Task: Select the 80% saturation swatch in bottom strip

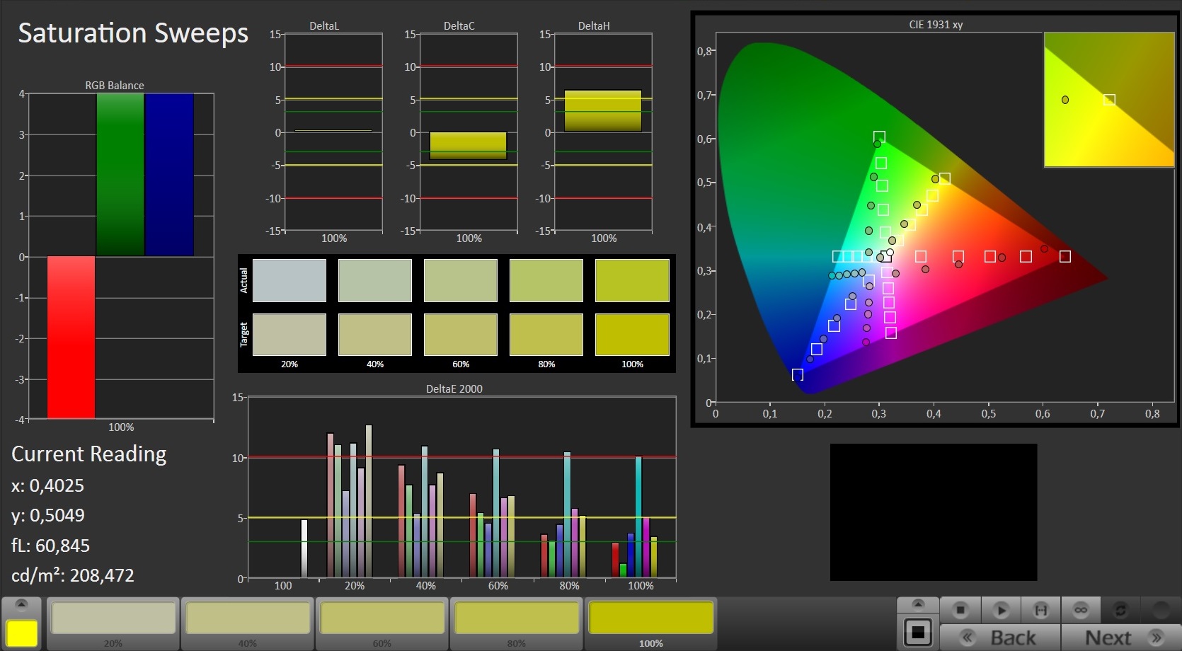Action: 517,618
